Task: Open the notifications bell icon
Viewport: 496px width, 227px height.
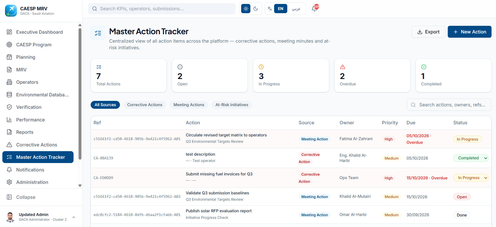Action: click(315, 8)
